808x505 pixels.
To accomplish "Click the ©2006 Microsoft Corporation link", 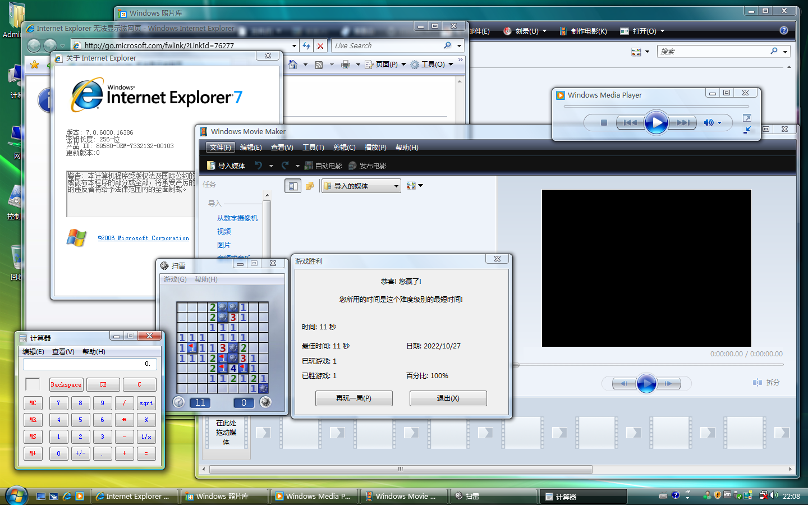I will (x=144, y=238).
